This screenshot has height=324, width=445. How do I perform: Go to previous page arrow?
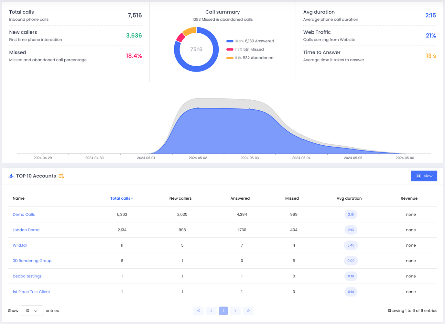pyautogui.click(x=211, y=311)
